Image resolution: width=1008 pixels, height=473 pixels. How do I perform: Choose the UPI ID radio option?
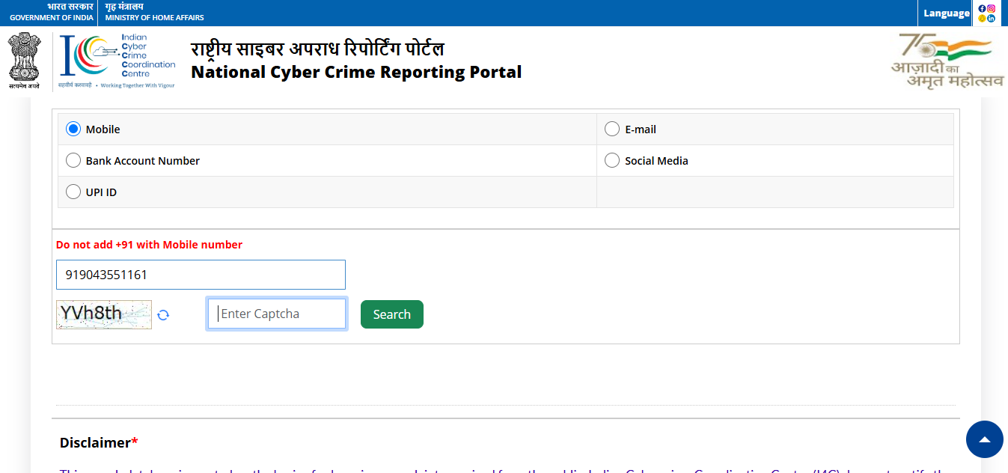[x=73, y=192]
